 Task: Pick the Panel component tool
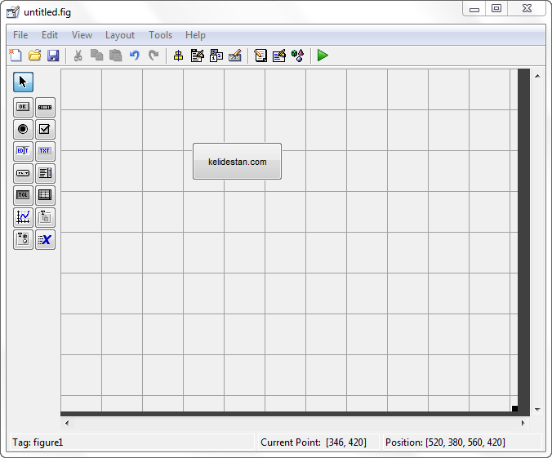tap(45, 217)
